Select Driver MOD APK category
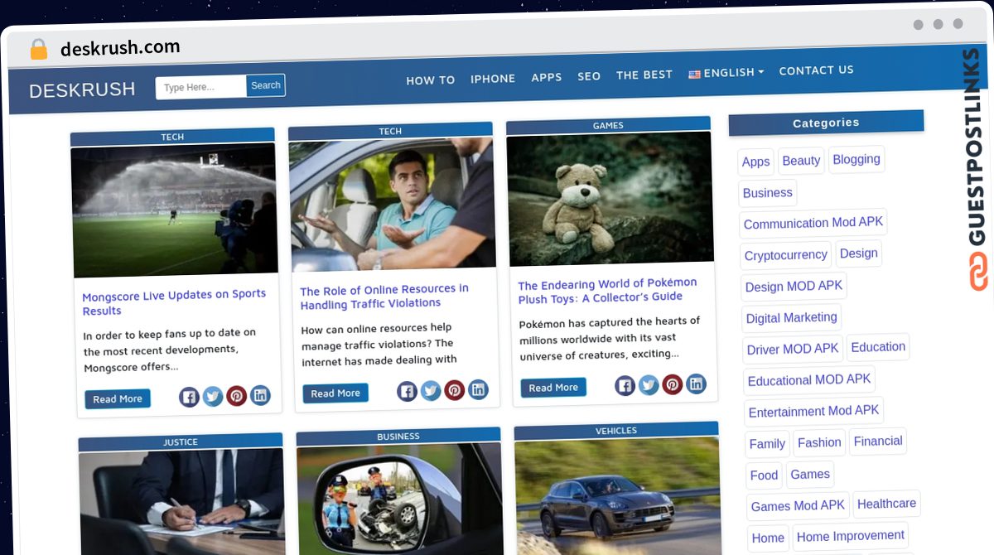994x555 pixels. tap(793, 349)
